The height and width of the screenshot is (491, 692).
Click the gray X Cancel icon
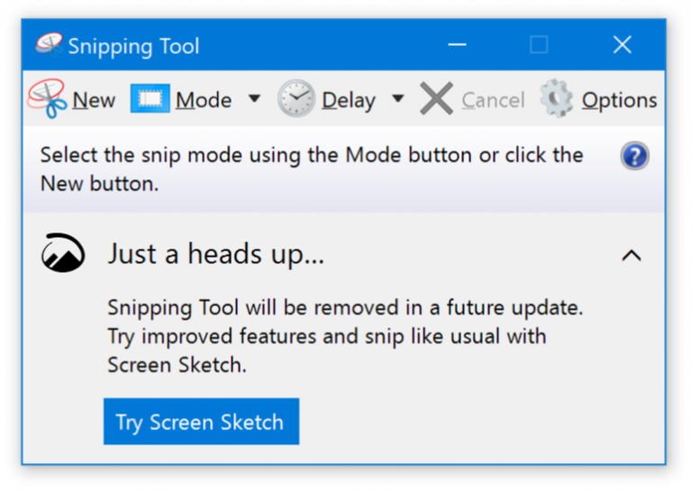click(x=436, y=99)
